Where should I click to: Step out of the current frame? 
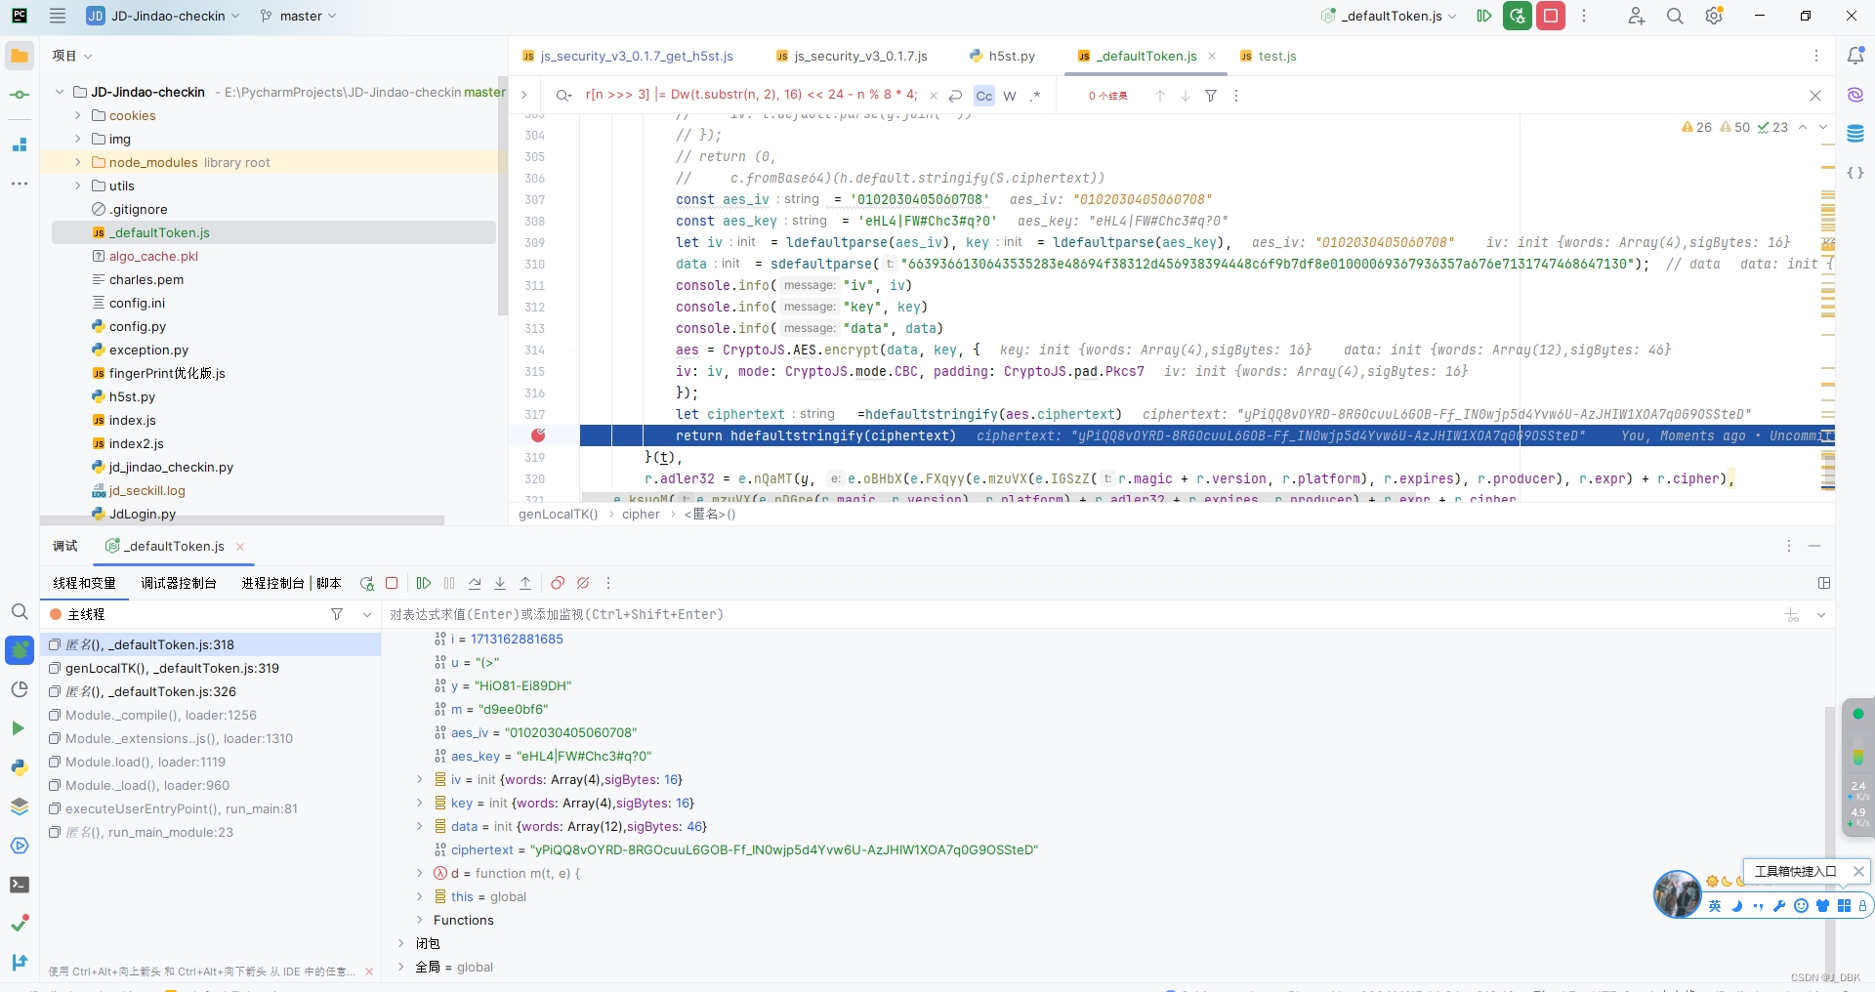525,583
